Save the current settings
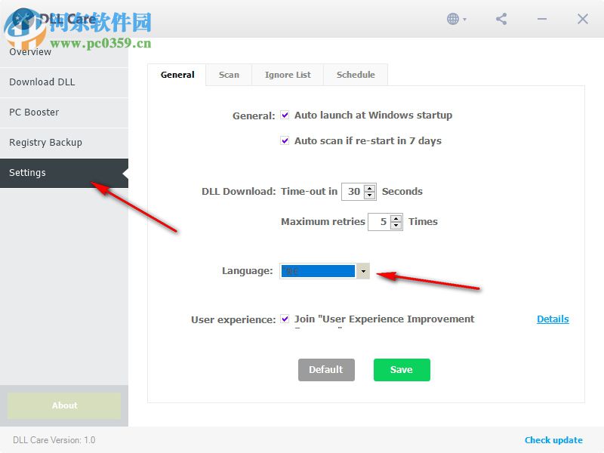604x453 pixels. (401, 370)
